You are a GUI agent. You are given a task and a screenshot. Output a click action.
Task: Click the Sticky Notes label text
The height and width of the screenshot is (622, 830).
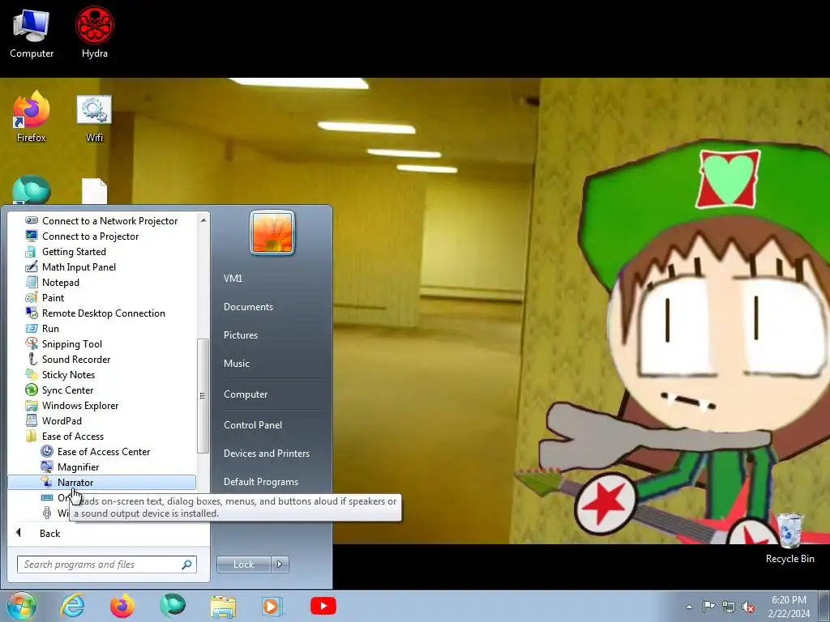click(68, 374)
